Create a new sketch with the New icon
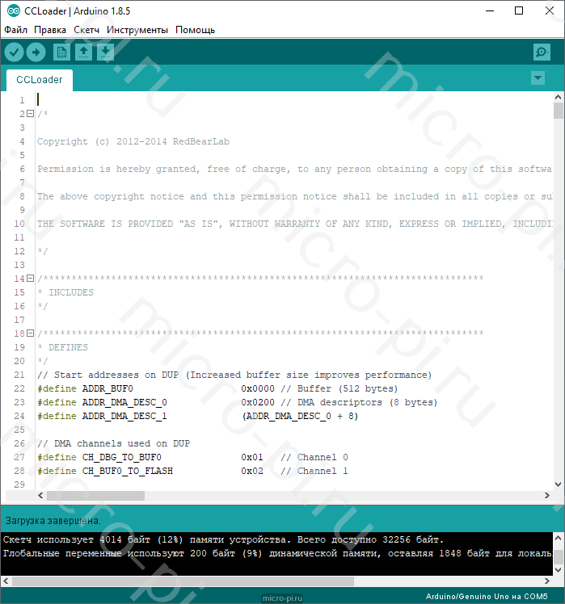 point(61,52)
